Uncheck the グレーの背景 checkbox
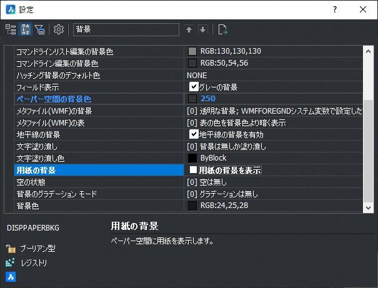Viewport: 378px width, 288px height. pyautogui.click(x=194, y=87)
